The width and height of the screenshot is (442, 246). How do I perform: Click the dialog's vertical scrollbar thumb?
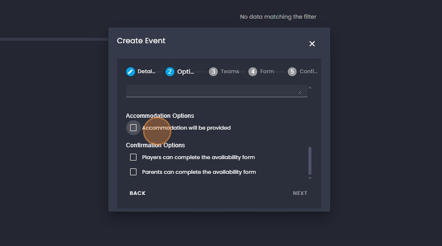click(x=310, y=161)
